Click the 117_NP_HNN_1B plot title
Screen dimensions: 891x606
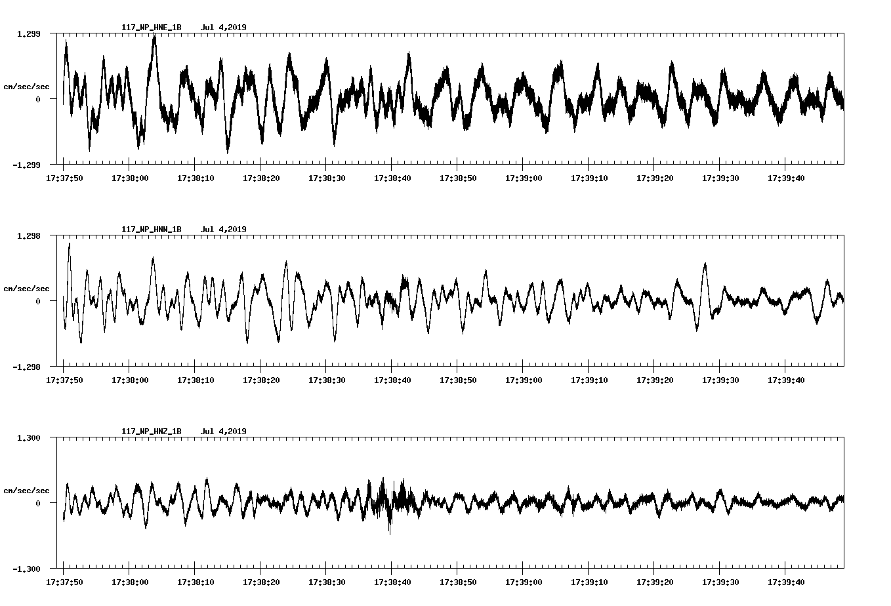152,230
